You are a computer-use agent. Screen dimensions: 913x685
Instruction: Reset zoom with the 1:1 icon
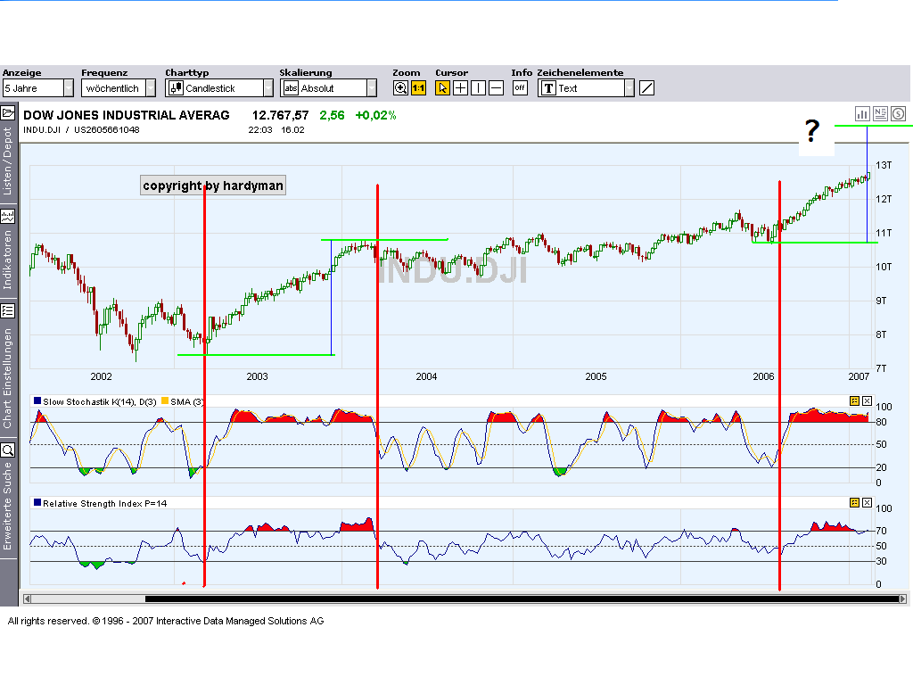[x=419, y=88]
